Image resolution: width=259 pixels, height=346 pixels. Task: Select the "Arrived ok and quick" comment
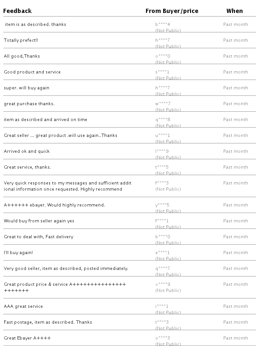27,151
